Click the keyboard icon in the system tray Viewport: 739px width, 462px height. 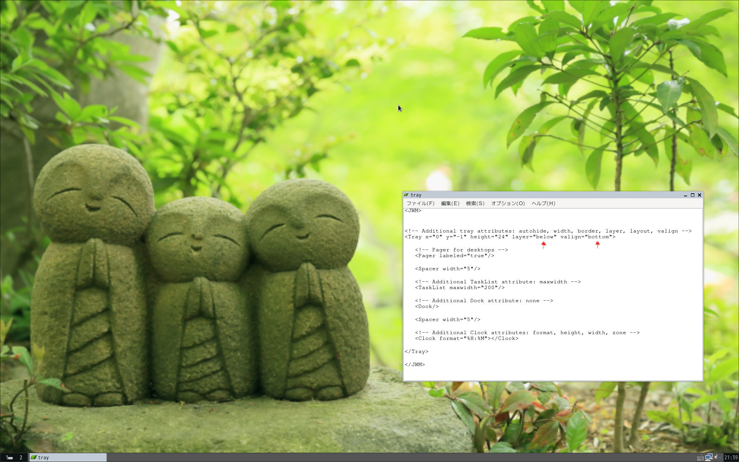(701, 458)
